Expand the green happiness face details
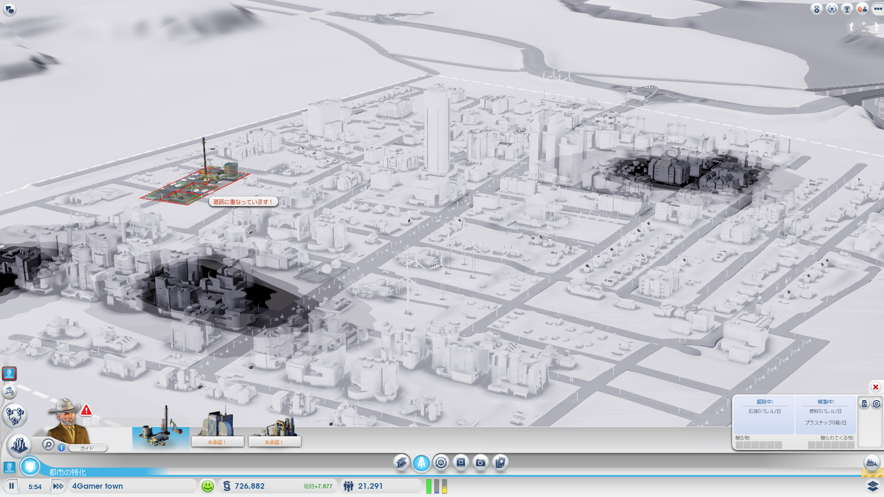The height and width of the screenshot is (497, 884). [208, 486]
